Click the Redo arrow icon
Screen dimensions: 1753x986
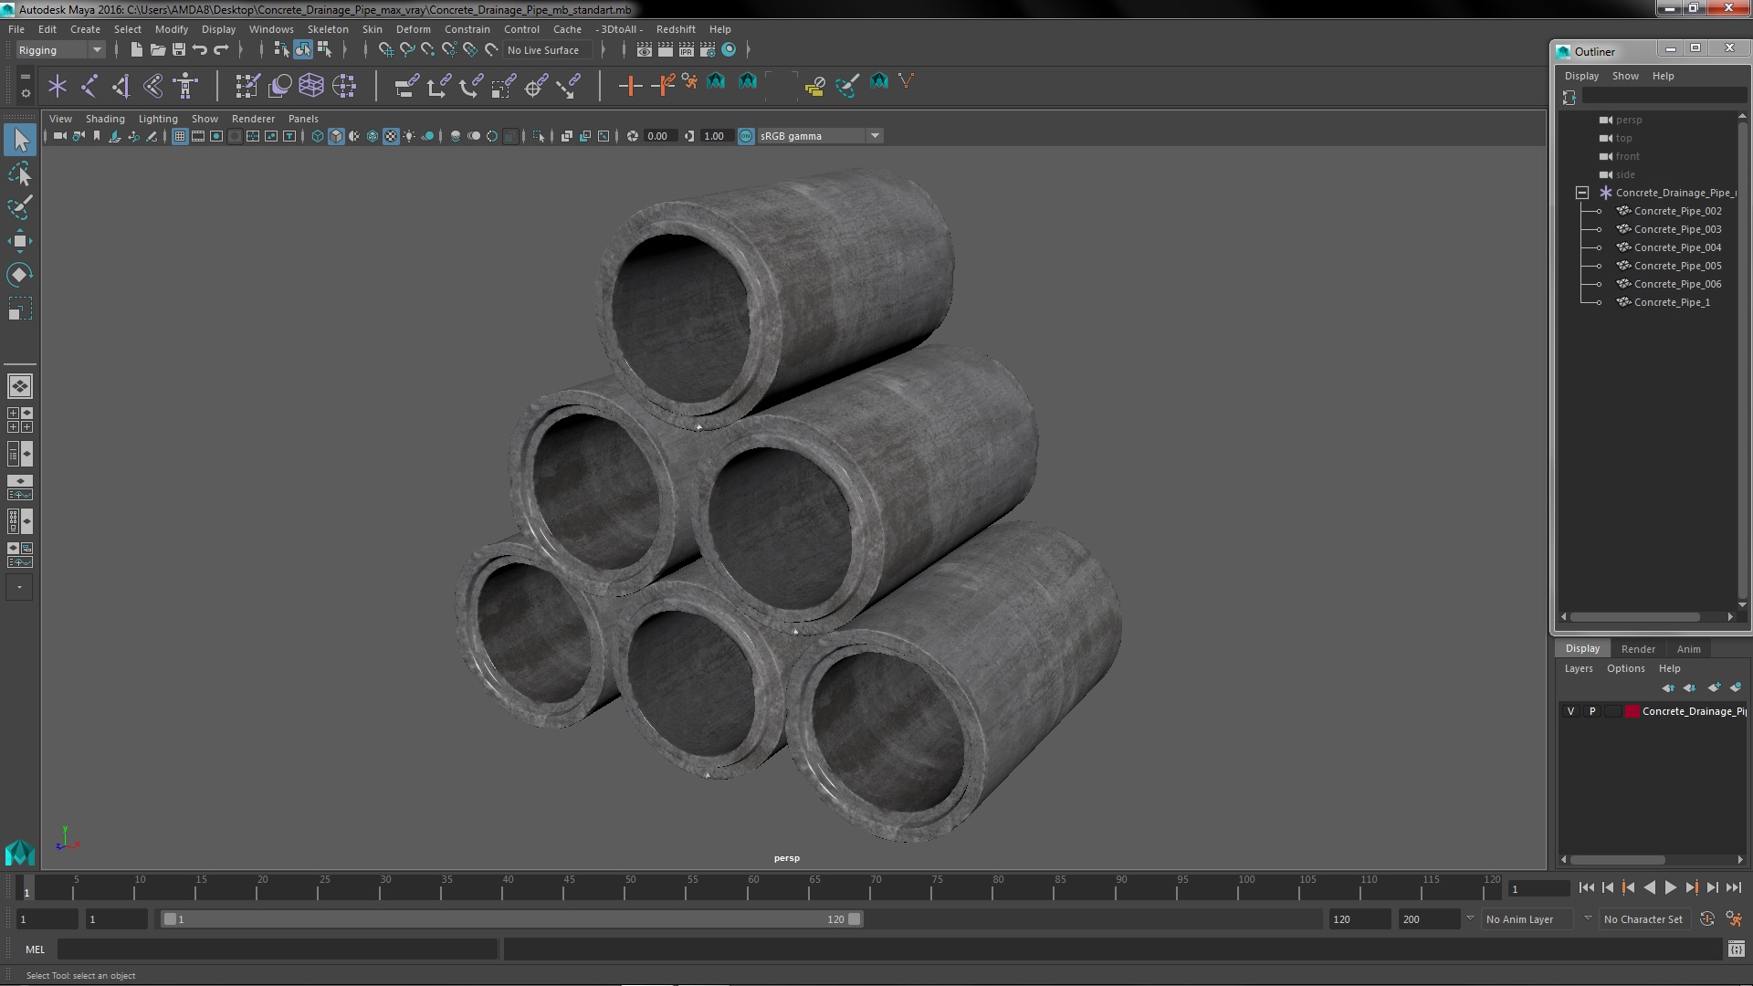[x=221, y=50]
